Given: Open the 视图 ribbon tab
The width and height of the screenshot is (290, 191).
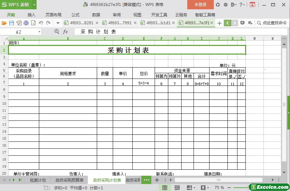Looking at the screenshot, I should pos(137,15).
